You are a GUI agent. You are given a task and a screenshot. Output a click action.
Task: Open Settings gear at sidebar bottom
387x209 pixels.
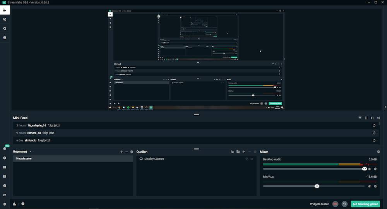click(x=5, y=204)
